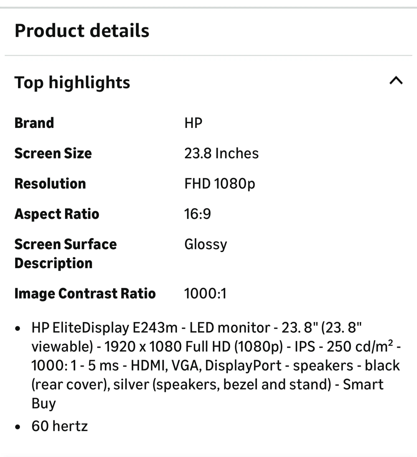
Task: Click the 60 hertz bullet text
Action: [59, 426]
